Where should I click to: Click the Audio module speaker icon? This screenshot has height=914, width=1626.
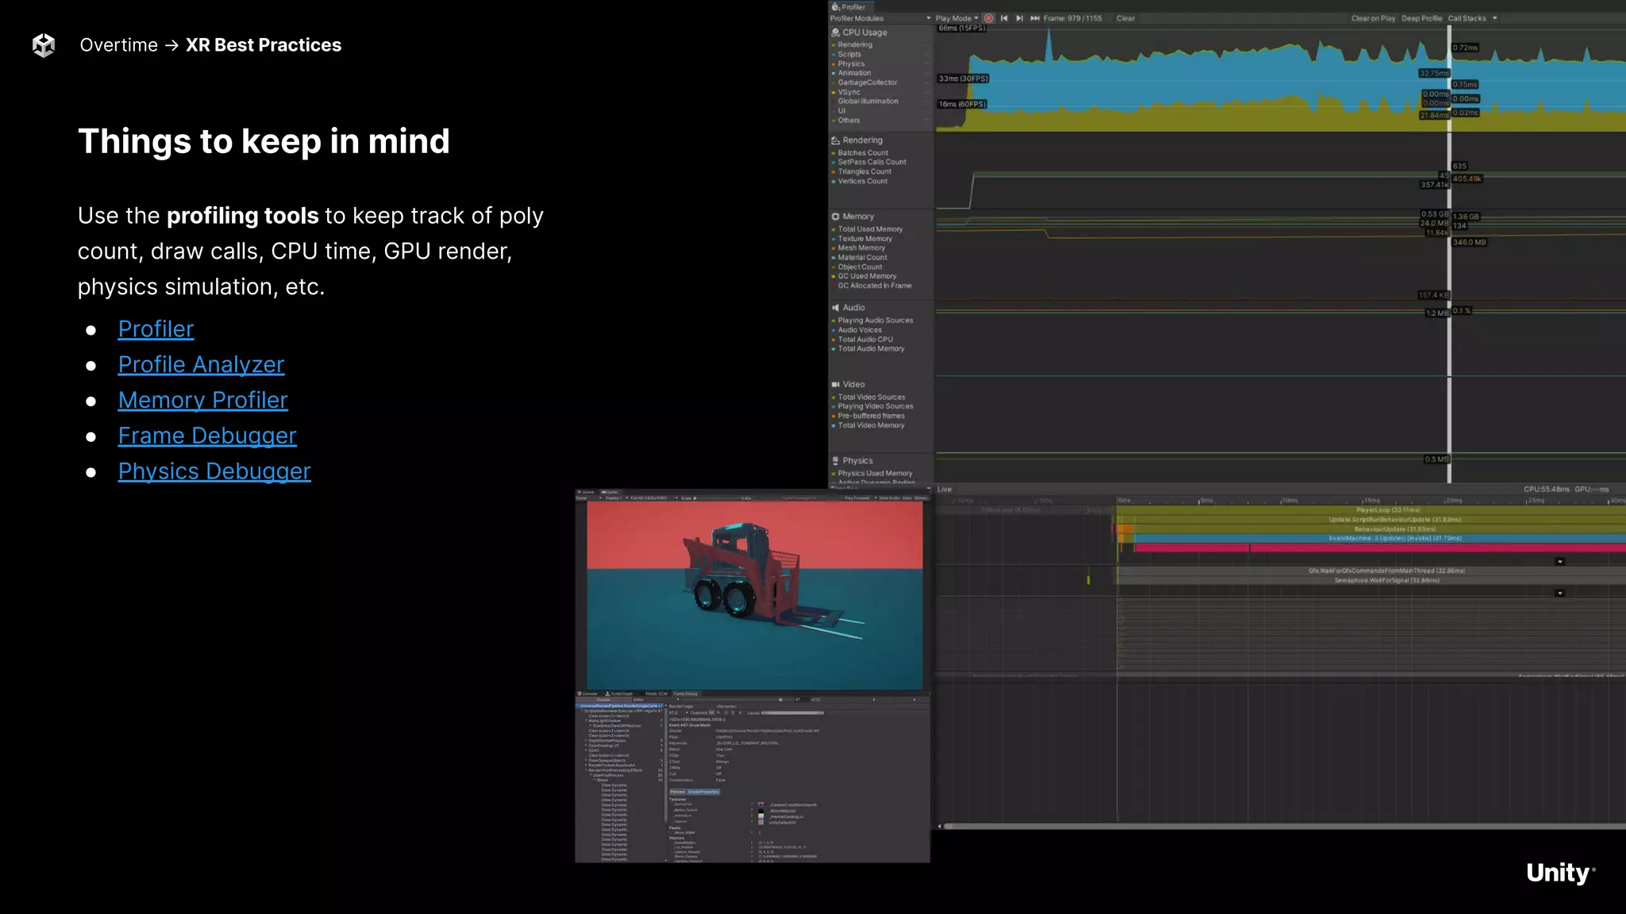(x=835, y=308)
